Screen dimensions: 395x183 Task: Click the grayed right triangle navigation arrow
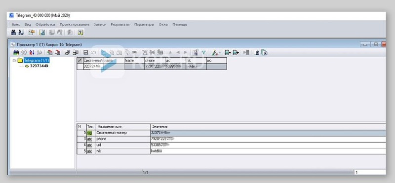pyautogui.click(x=186, y=53)
